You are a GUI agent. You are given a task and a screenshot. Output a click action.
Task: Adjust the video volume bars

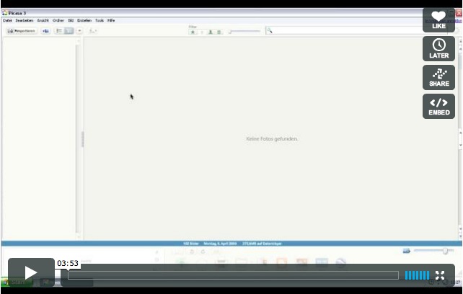coord(416,275)
